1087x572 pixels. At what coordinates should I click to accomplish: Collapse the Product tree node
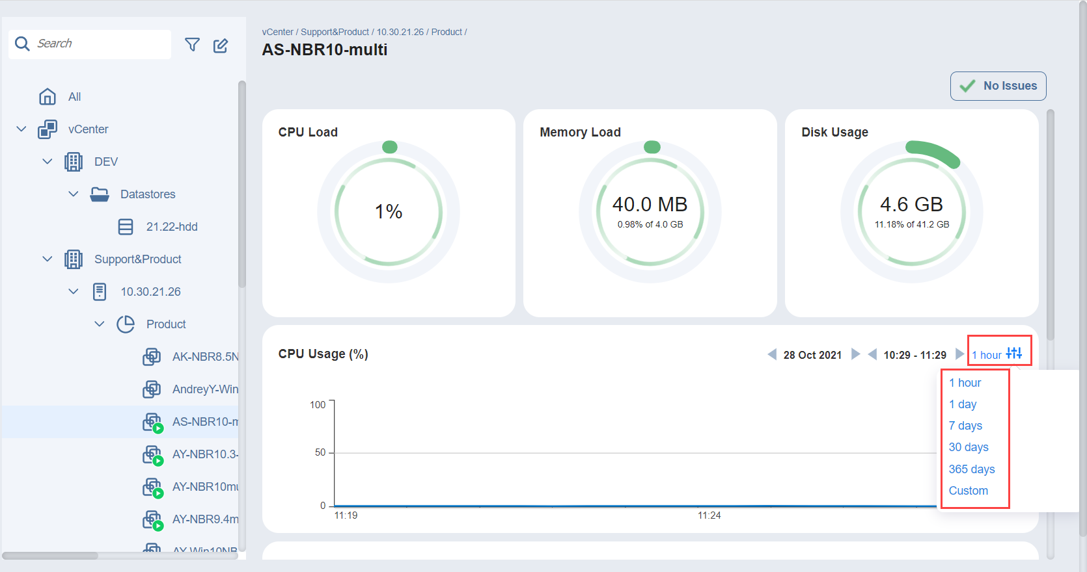tap(100, 324)
